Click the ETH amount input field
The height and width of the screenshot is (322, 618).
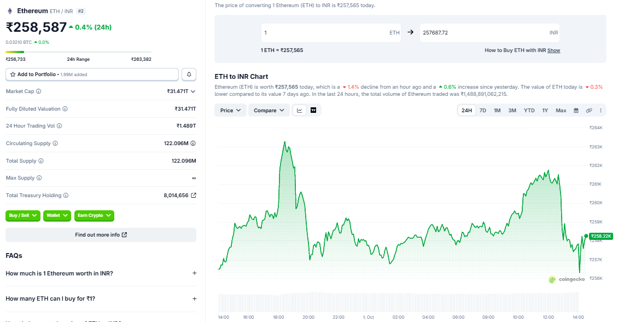pos(331,33)
